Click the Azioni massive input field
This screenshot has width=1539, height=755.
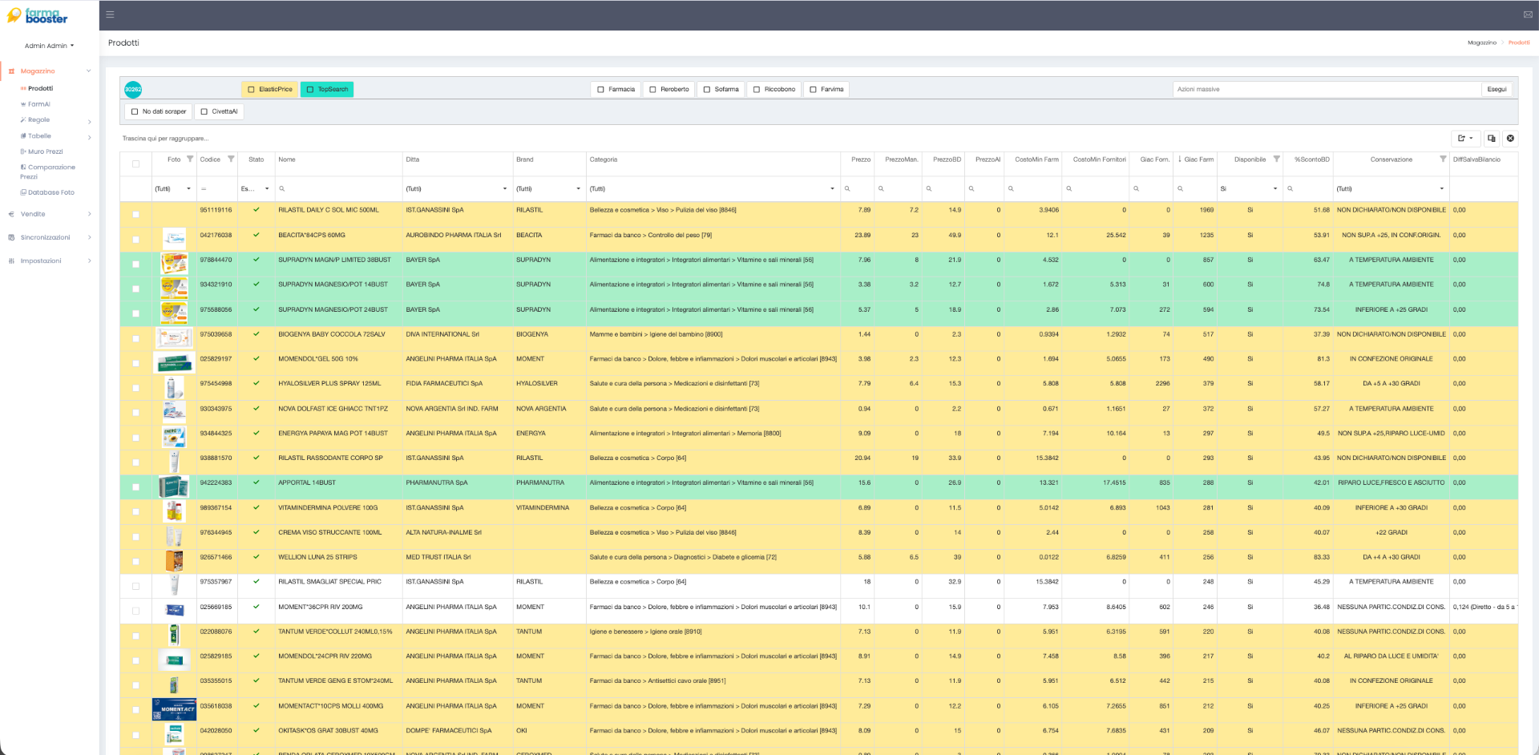point(1327,89)
